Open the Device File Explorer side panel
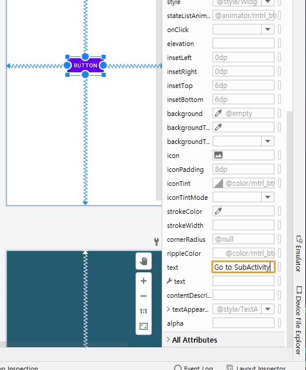This screenshot has width=306, height=370. click(299, 320)
